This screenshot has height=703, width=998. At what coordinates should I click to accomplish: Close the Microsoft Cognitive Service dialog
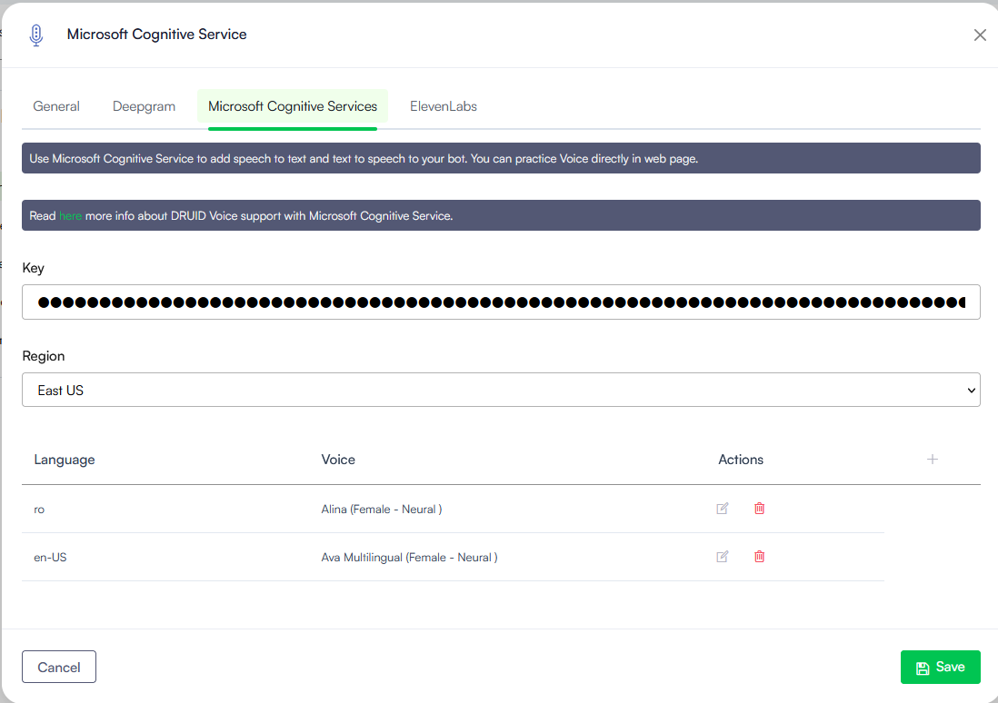(980, 35)
